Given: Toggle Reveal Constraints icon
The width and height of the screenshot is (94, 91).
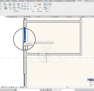Looking at the screenshot, I should pos(25,87).
